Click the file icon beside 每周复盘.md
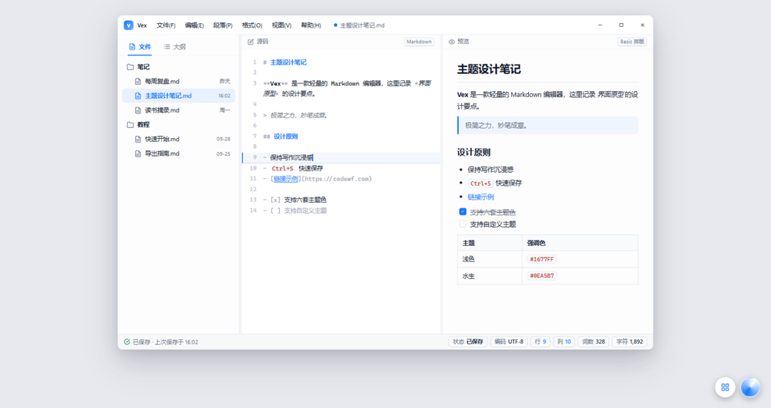Image resolution: width=771 pixels, height=408 pixels. 138,81
